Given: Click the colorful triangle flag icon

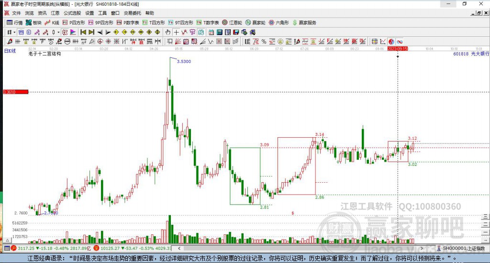Looking at the screenshot, I should pos(73,32).
